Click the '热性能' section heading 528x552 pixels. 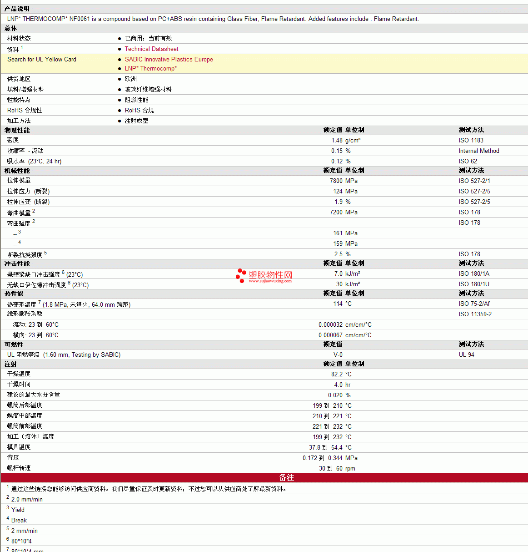point(14,294)
